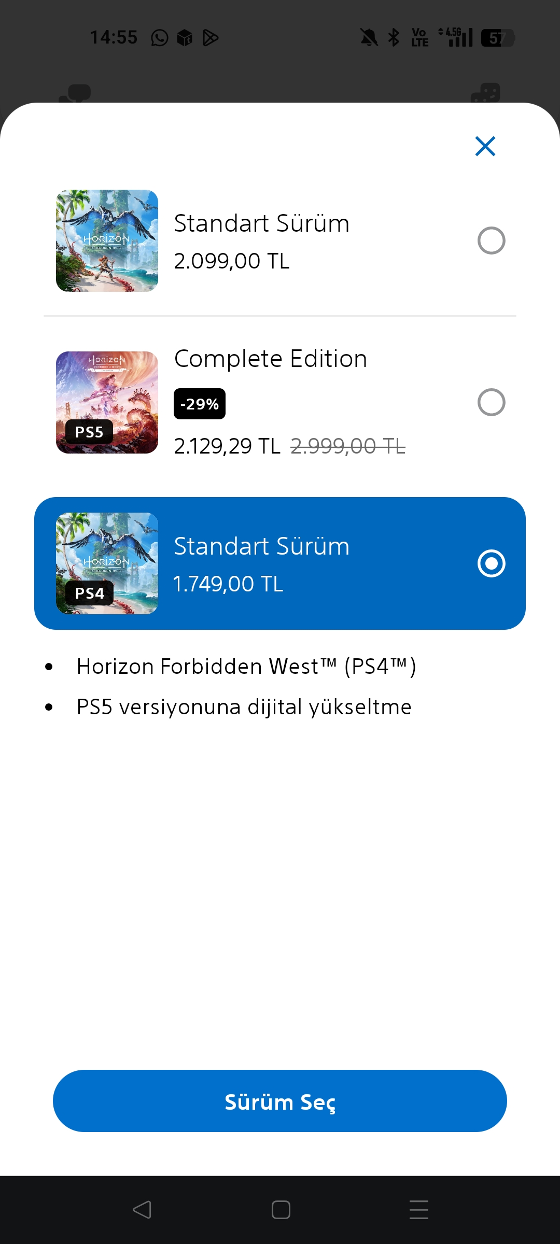Tap the Android home navigation icon
The image size is (560, 1244).
(281, 1210)
